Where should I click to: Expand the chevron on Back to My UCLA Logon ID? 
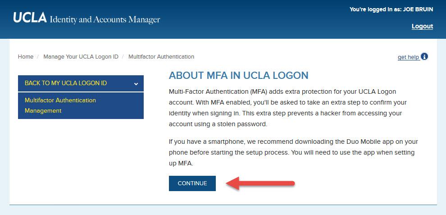[136, 83]
